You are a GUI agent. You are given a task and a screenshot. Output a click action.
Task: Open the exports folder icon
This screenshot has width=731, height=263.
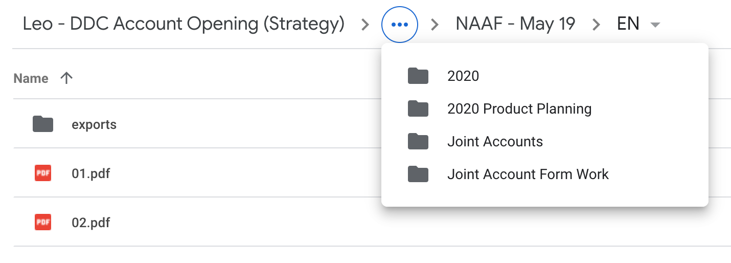[43, 124]
